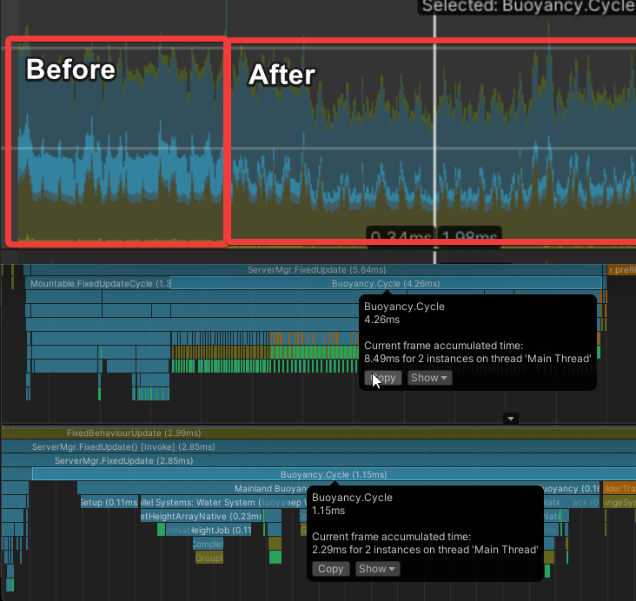Viewport: 636px width, 601px height.
Task: Click Copy in the 1.15ms Buoyancy.Cycle tooltip
Action: pos(330,569)
